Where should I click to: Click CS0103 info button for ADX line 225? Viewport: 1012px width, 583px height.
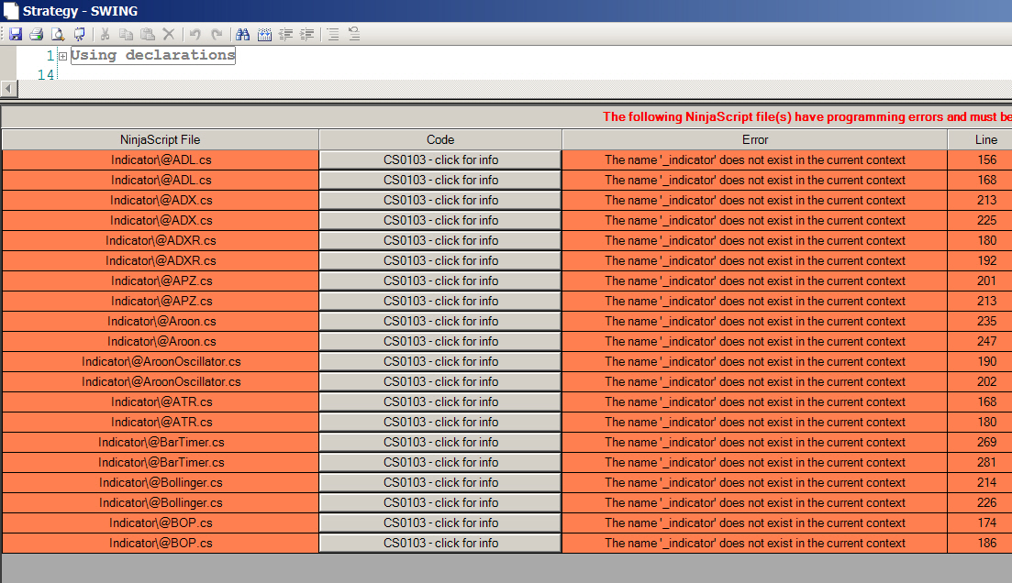point(440,221)
